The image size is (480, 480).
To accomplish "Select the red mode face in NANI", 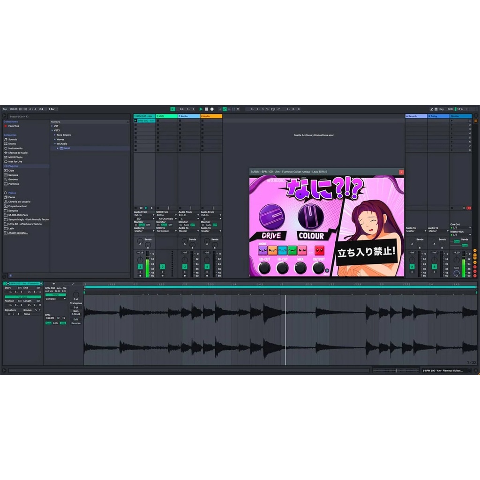I will pos(320,251).
